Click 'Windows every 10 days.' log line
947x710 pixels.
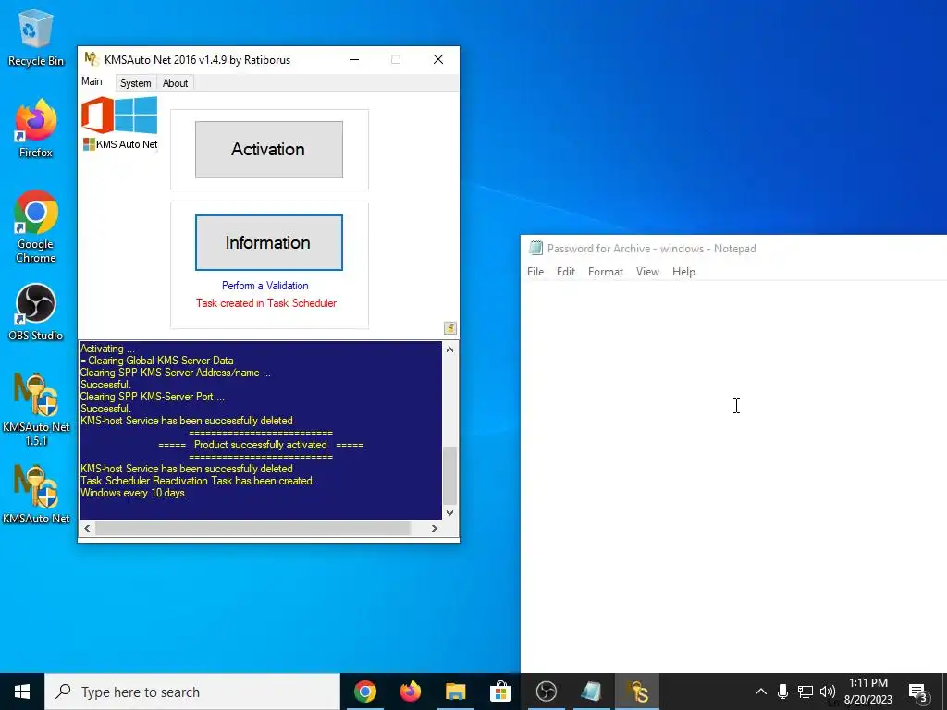134,493
